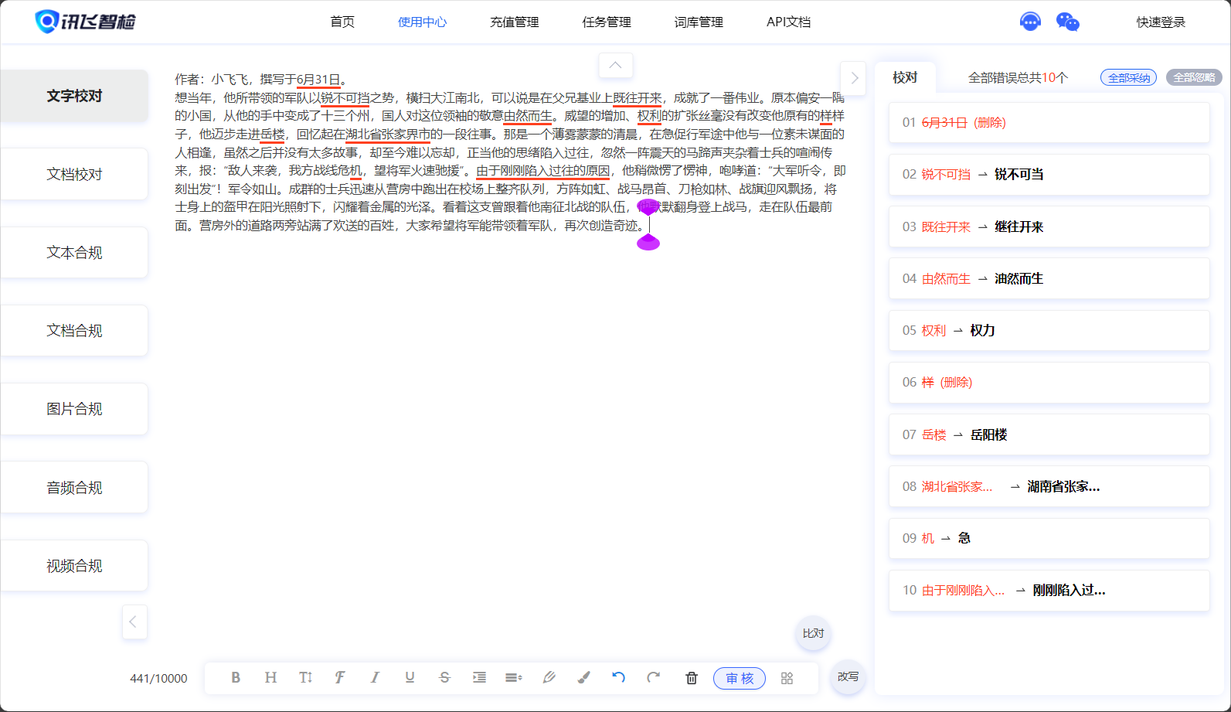Screen dimensions: 1231x712
Task: Collapse the editor header with up chevron
Action: (616, 65)
